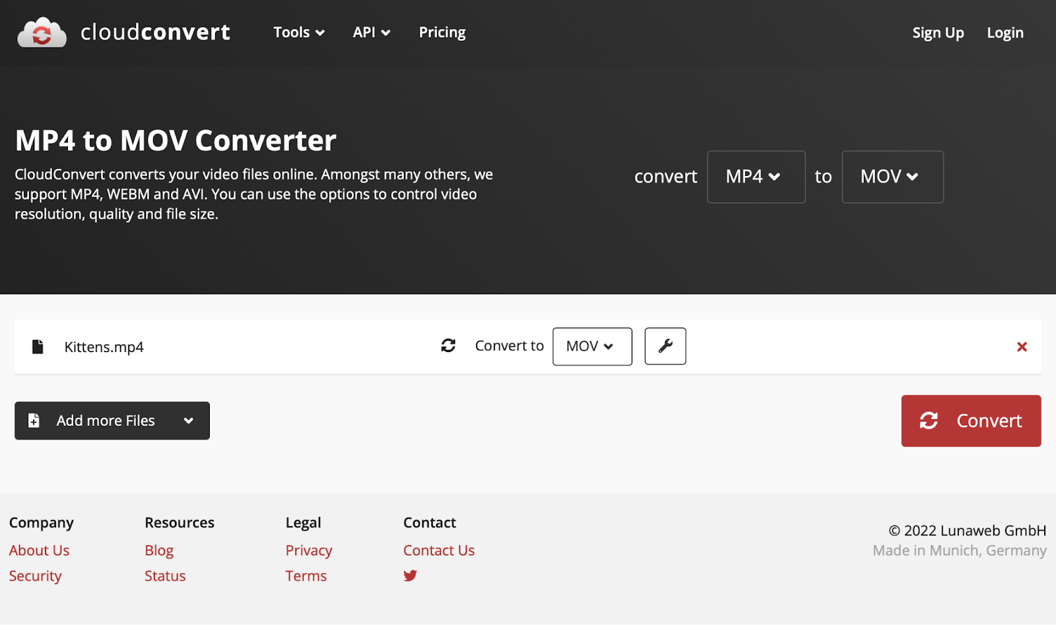Click the refresh arrows icon beside Convert to
The width and height of the screenshot is (1056, 625).
tap(448, 345)
